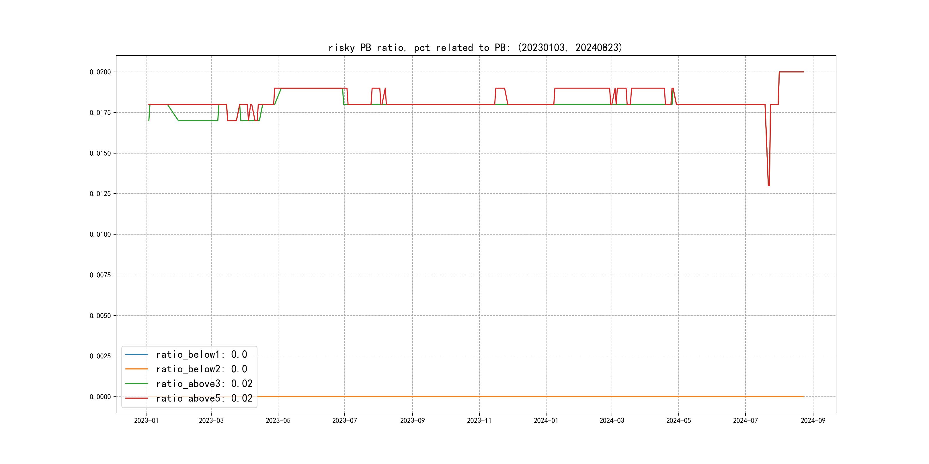
Task: Click the 2024-05 x-axis label
Action: (678, 420)
